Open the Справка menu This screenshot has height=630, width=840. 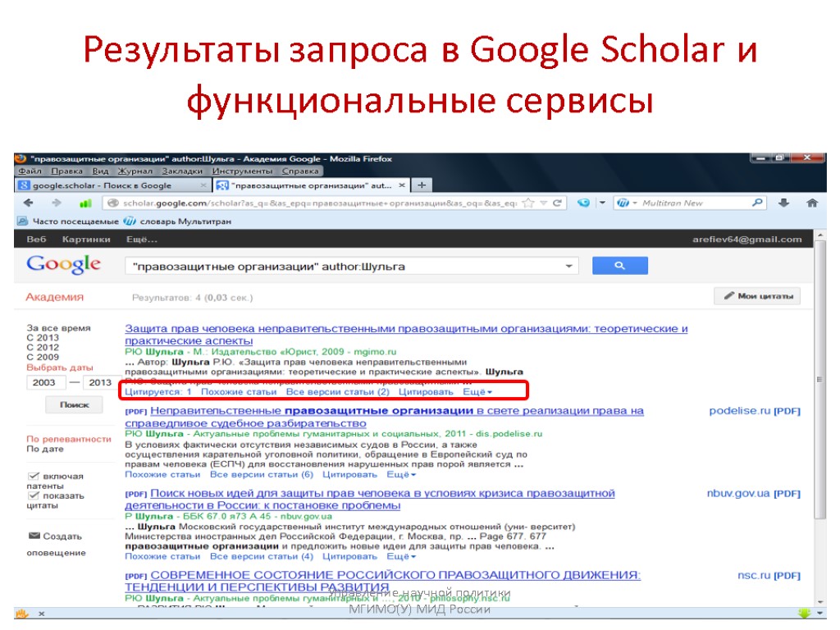coord(300,171)
